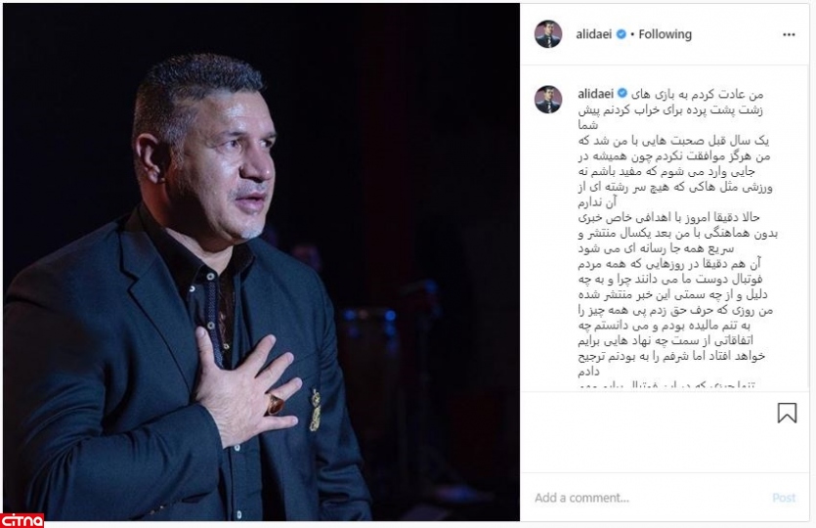
Task: Click the ring on the man's hand
Action: coord(275,404)
